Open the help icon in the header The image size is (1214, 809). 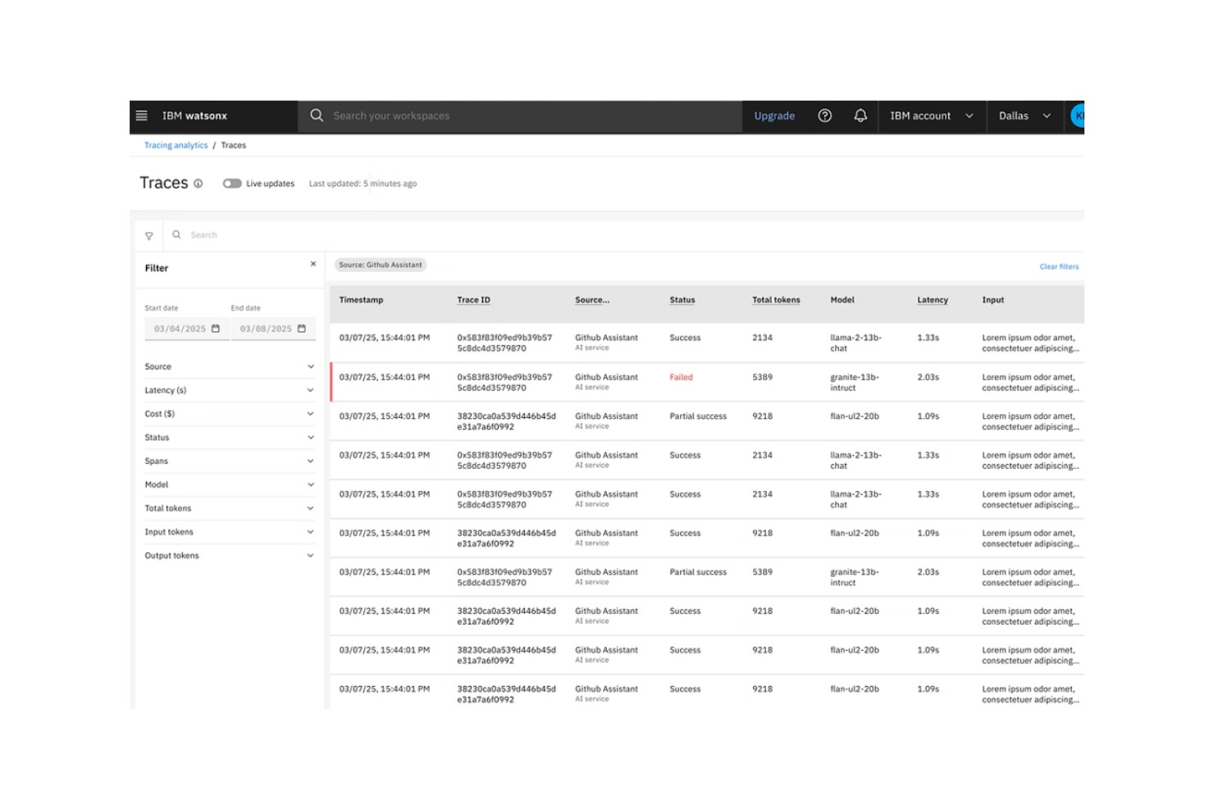point(824,116)
